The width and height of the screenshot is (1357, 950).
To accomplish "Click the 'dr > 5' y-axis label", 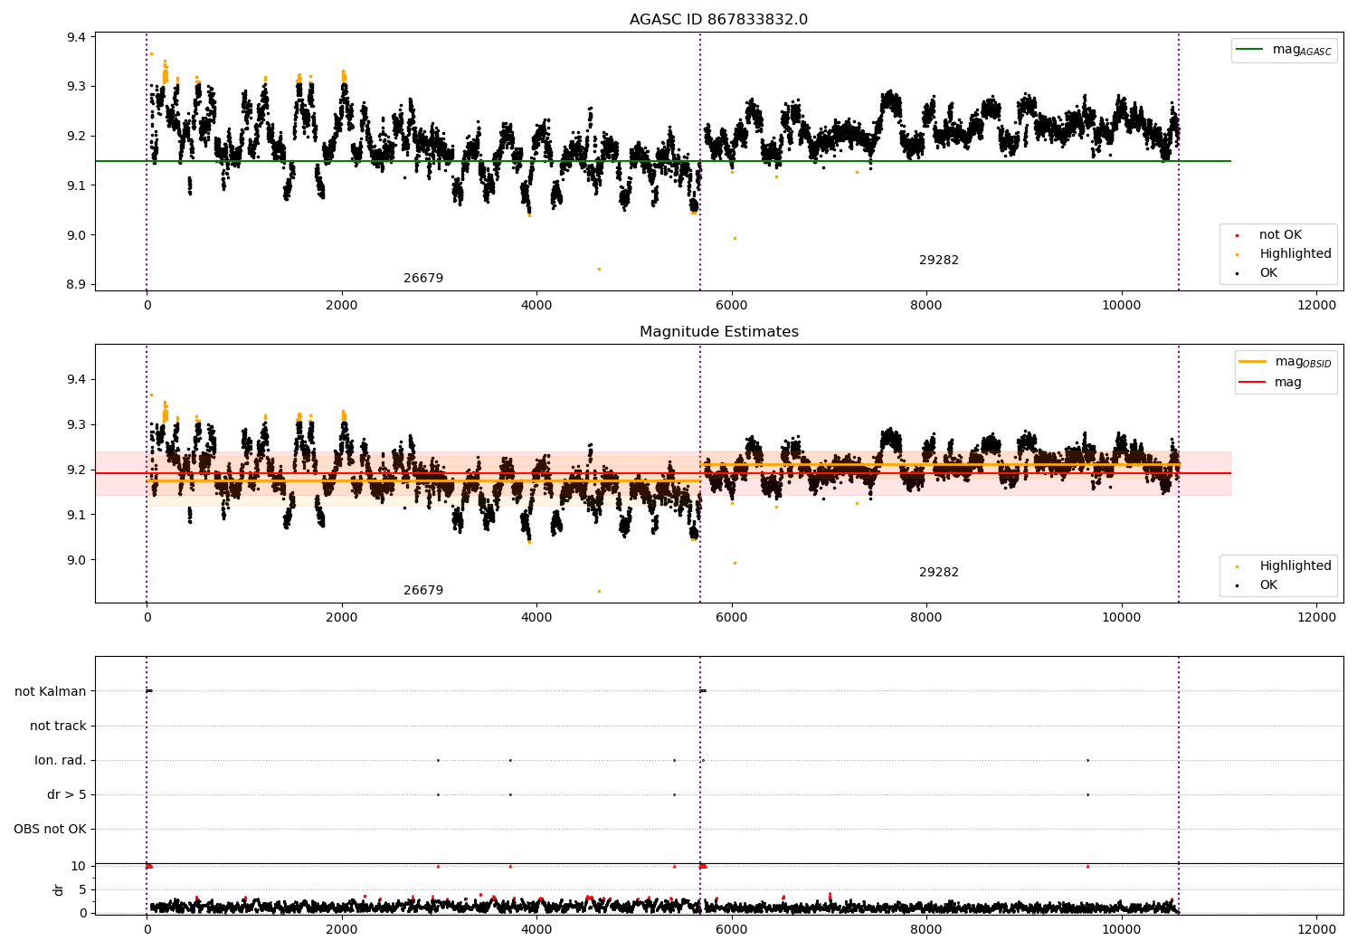I will click(67, 794).
